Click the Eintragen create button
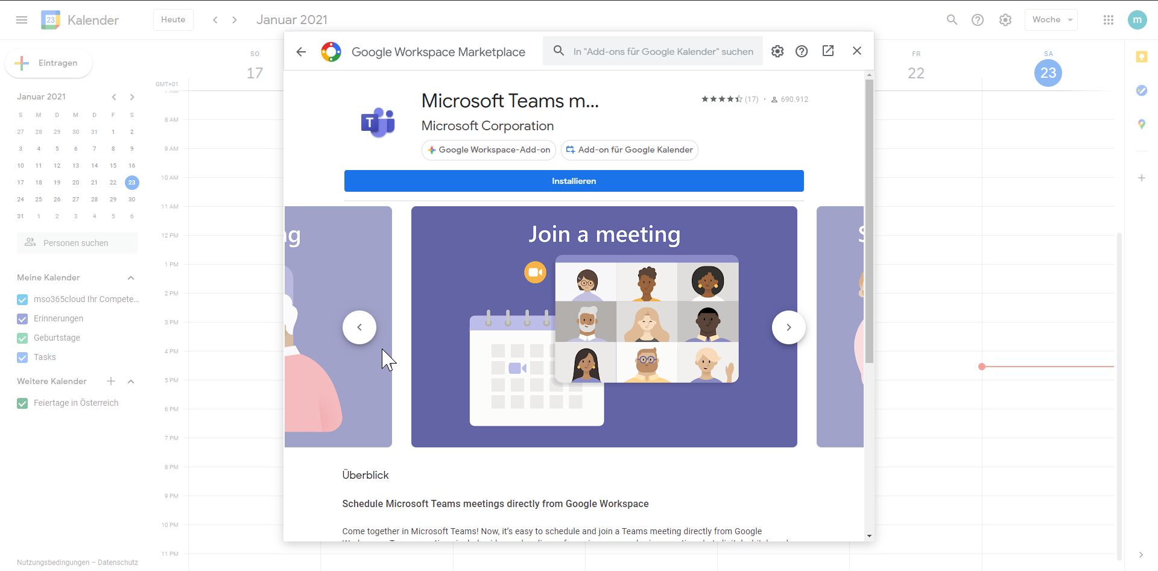Image resolution: width=1158 pixels, height=571 pixels. point(49,63)
